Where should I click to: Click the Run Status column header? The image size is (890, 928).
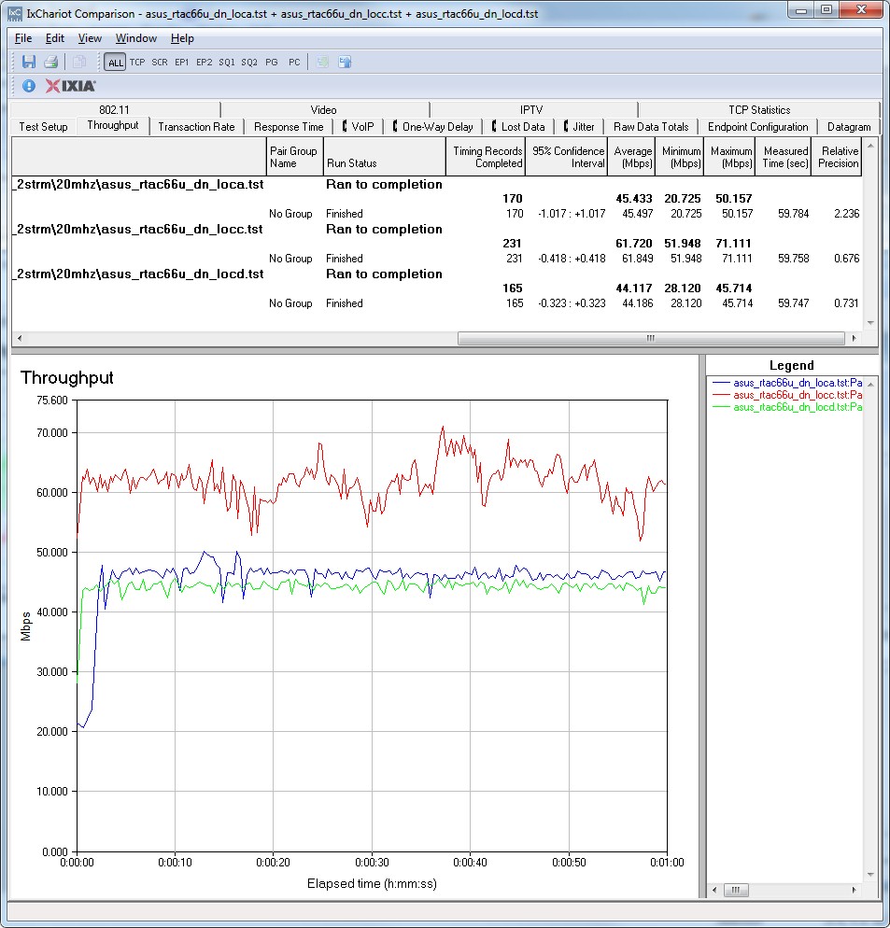coord(385,157)
